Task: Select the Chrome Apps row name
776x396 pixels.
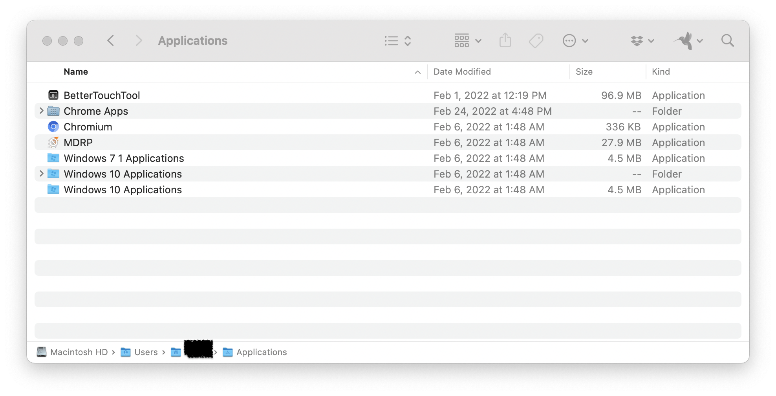Action: (x=96, y=111)
